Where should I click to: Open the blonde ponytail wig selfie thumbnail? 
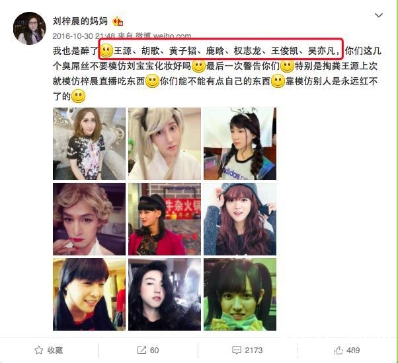point(165,144)
